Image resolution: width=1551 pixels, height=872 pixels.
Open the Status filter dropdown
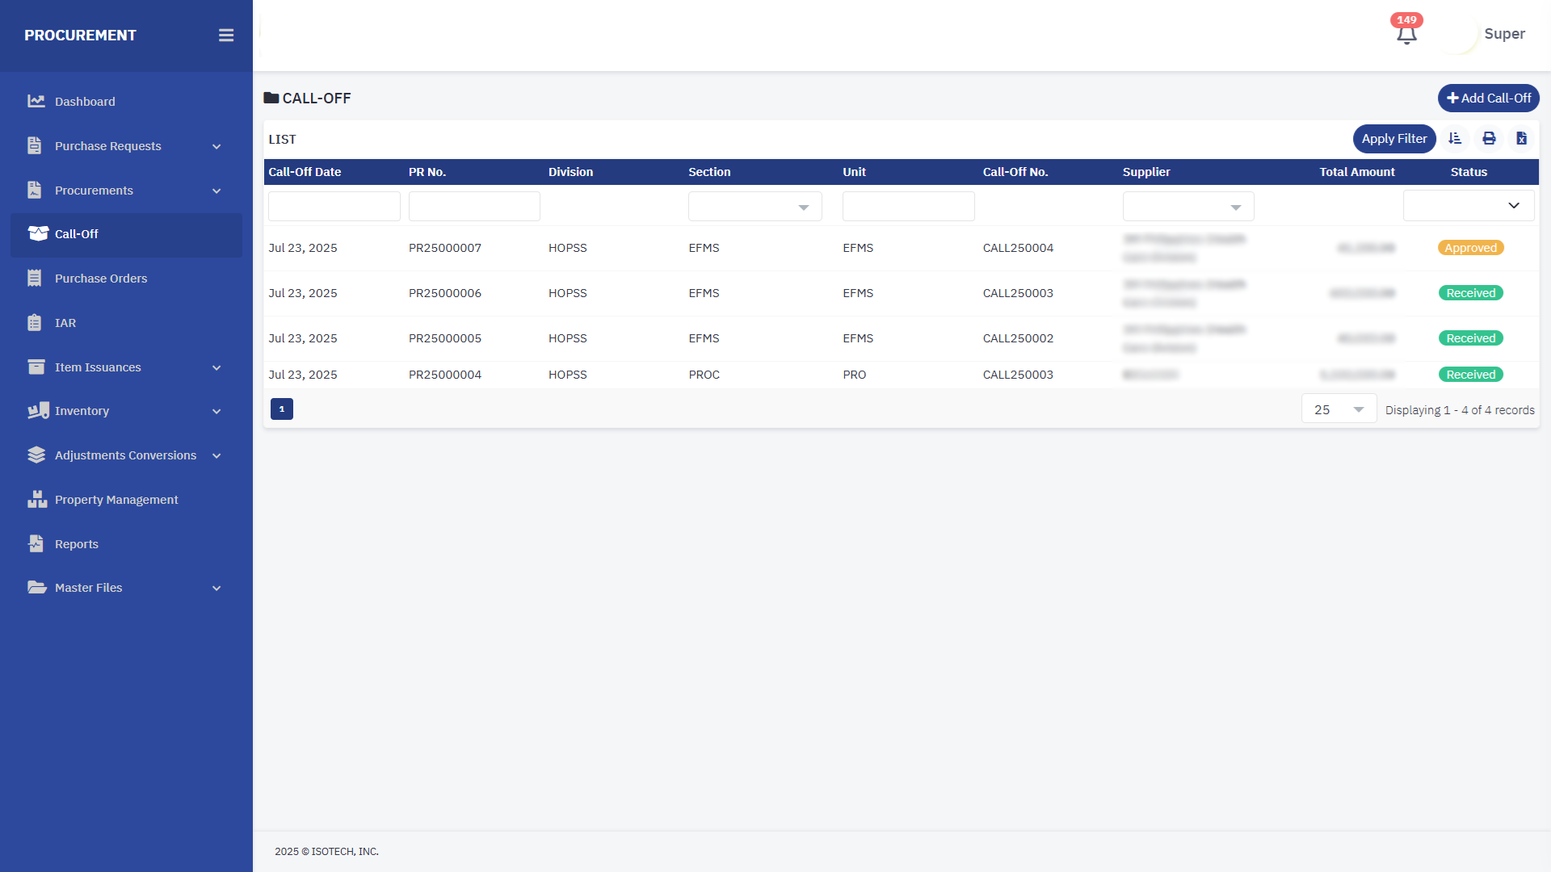click(1468, 206)
